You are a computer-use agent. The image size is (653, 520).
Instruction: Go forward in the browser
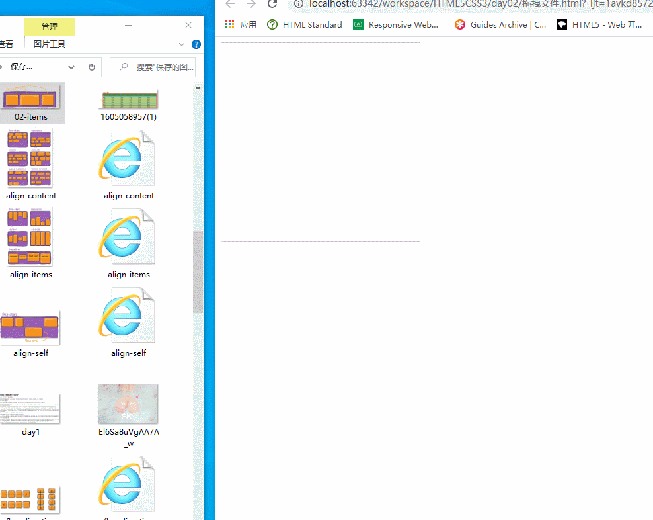pyautogui.click(x=250, y=4)
